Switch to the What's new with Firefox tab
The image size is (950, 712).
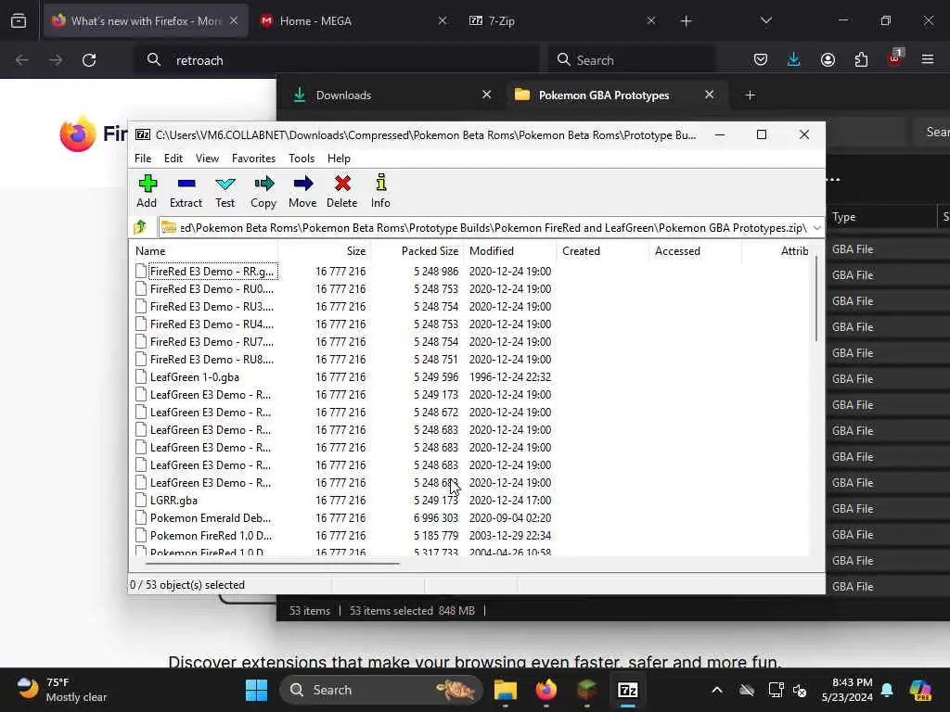[x=146, y=21]
